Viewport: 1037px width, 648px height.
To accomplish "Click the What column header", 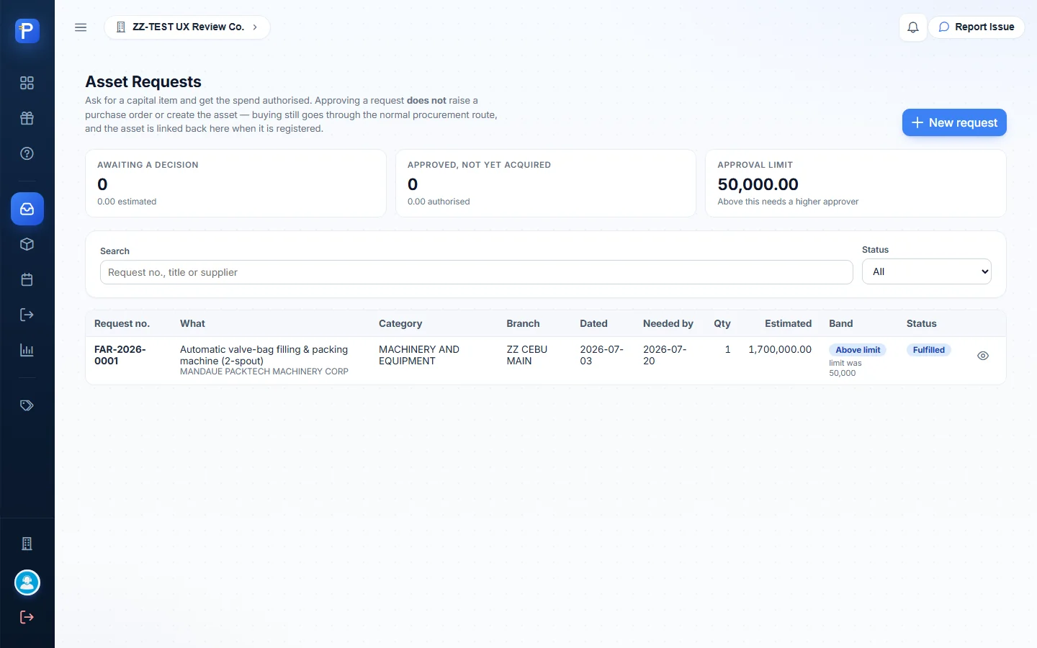I will point(192,323).
